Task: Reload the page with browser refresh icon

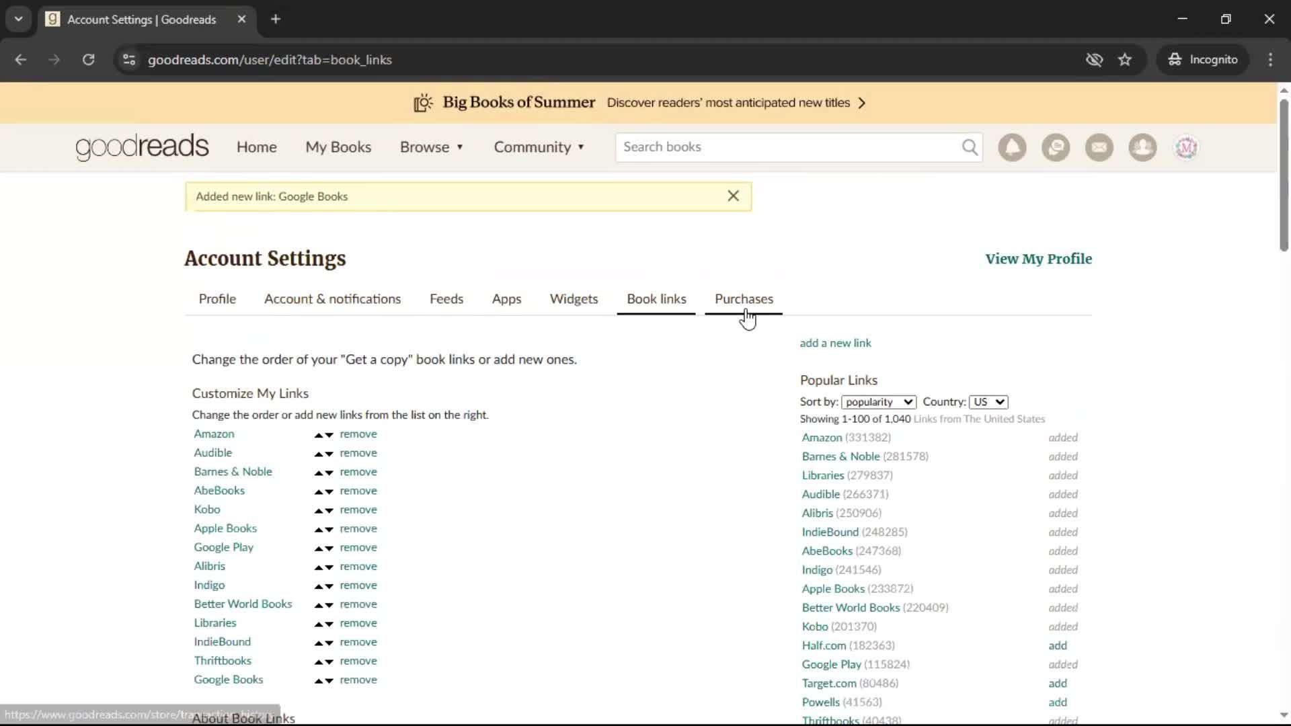Action: tap(88, 60)
